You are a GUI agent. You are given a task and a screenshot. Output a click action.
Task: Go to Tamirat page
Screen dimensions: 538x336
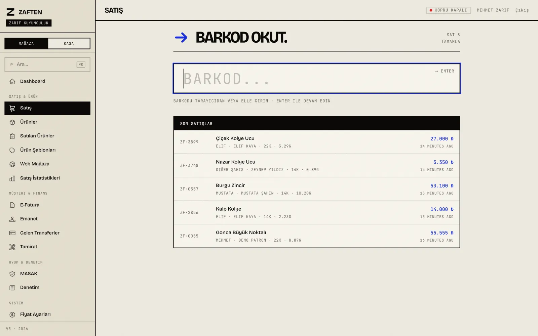47,247
